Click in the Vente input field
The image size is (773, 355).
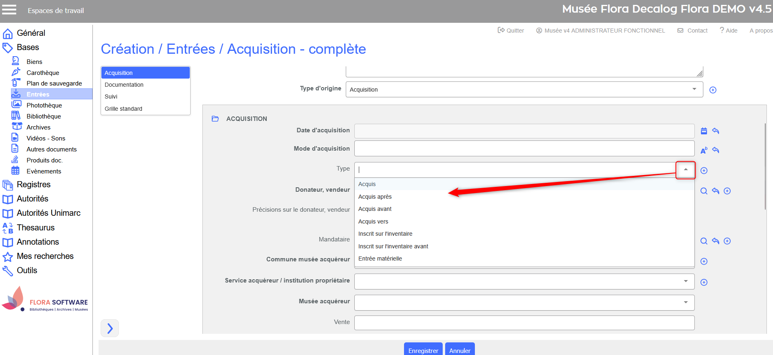(x=524, y=322)
